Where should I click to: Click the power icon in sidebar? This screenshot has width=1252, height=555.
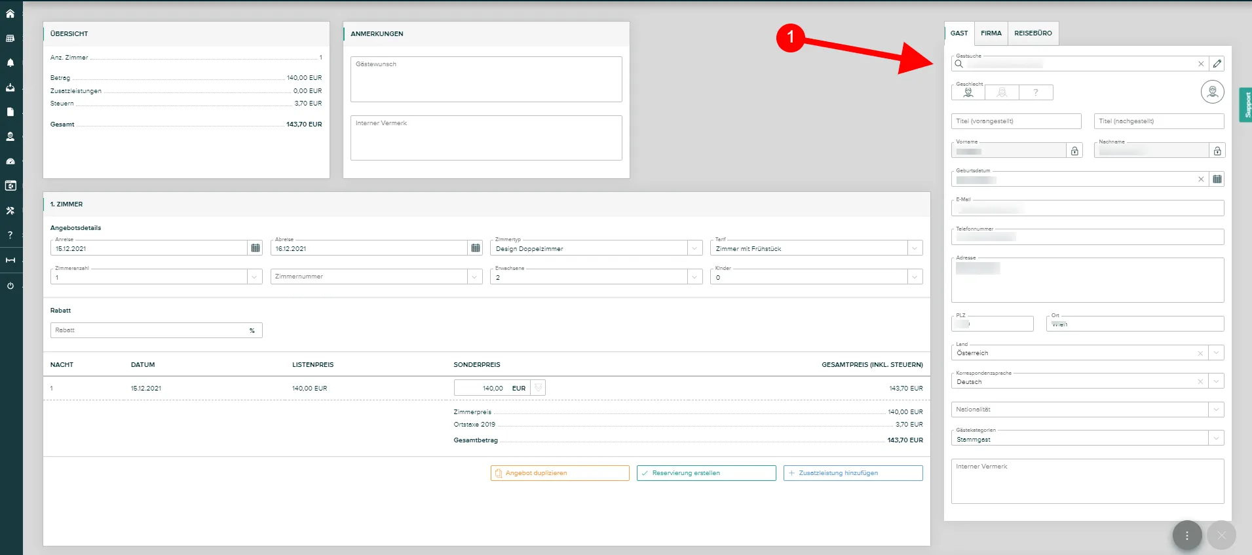[10, 286]
